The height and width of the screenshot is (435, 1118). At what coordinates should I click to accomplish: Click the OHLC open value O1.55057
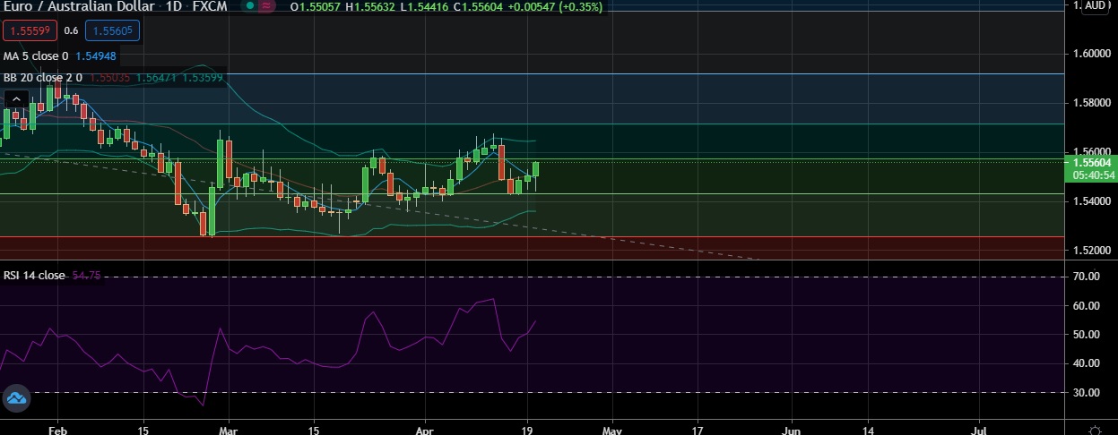pyautogui.click(x=316, y=6)
